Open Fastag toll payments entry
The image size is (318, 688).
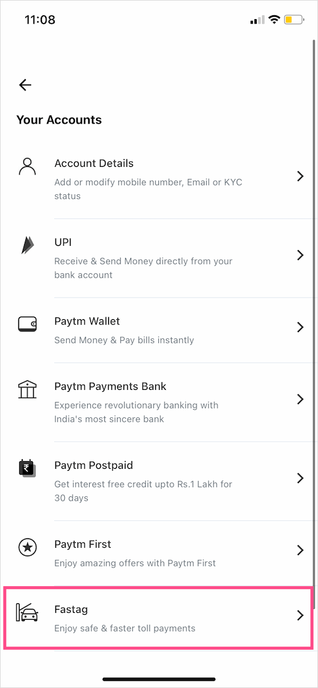pyautogui.click(x=160, y=617)
